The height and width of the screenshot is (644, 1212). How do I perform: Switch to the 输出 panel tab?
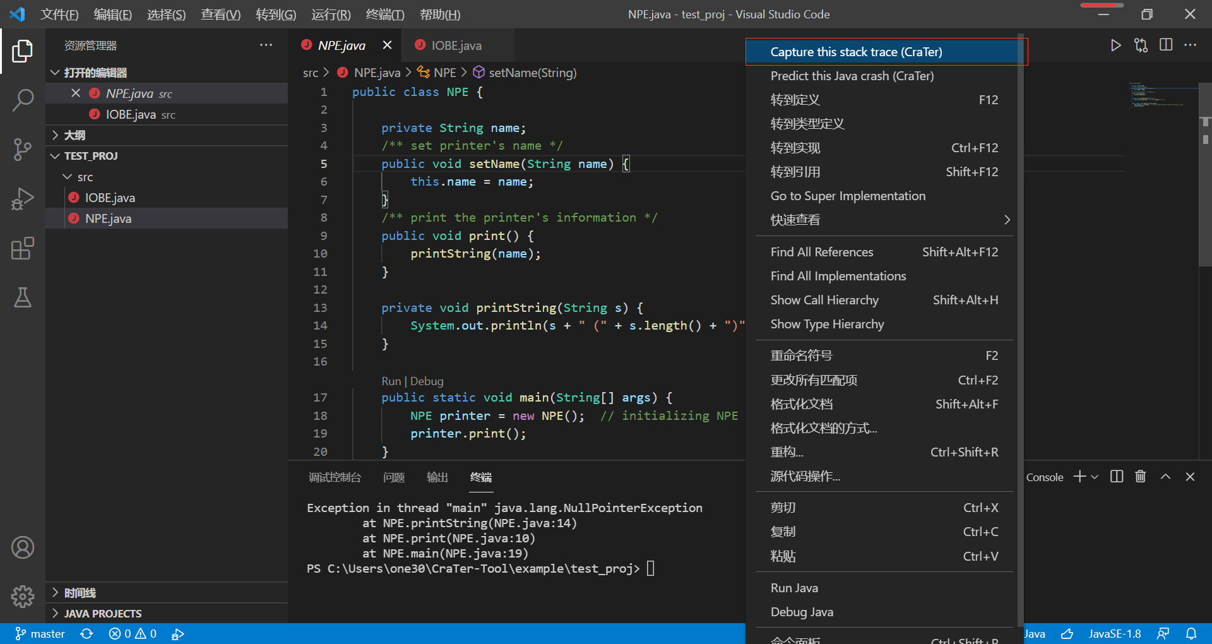point(437,477)
